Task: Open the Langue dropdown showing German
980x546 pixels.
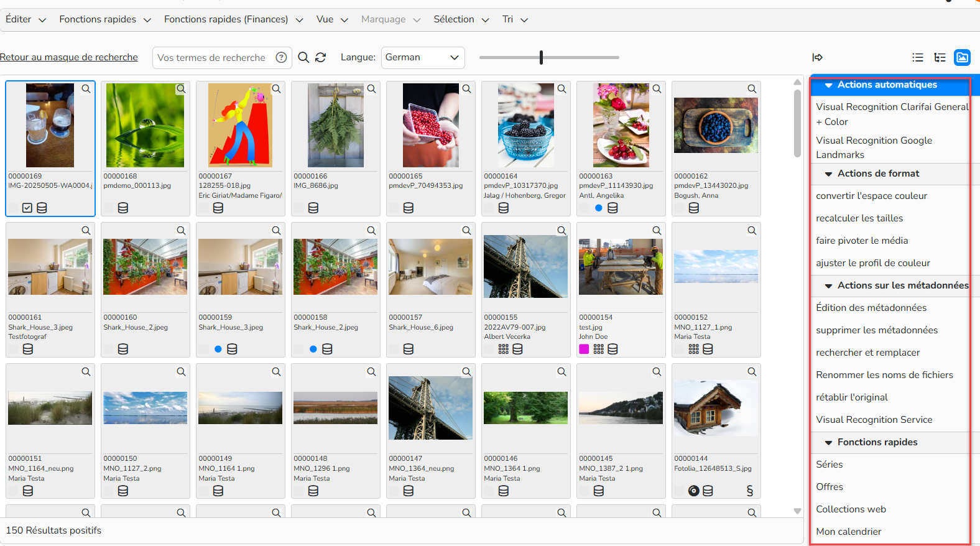Action: (x=423, y=57)
